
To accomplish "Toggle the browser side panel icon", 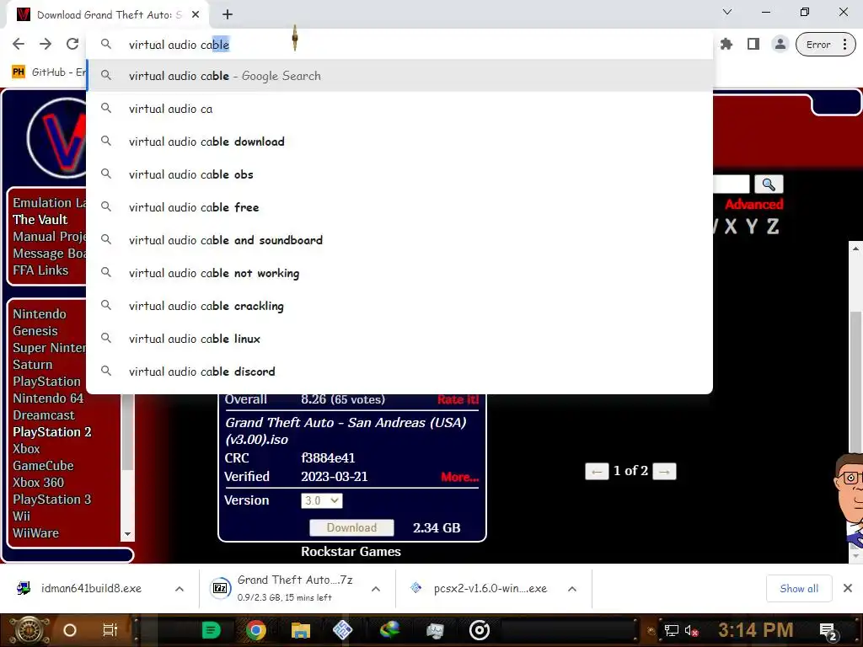I will tap(753, 45).
